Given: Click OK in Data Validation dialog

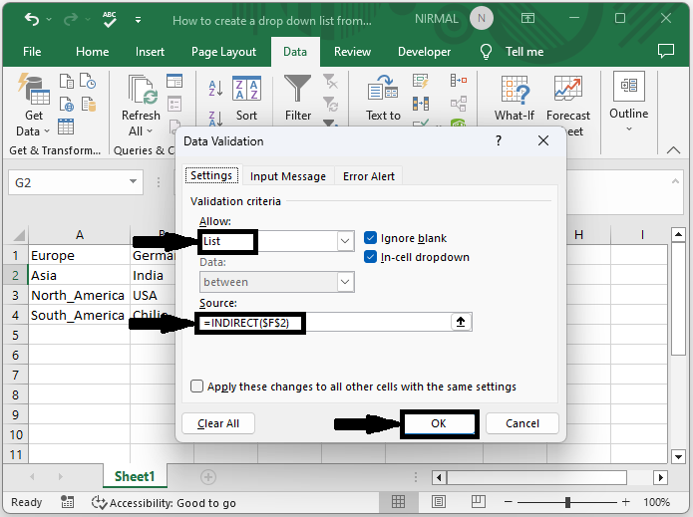Looking at the screenshot, I should (439, 423).
